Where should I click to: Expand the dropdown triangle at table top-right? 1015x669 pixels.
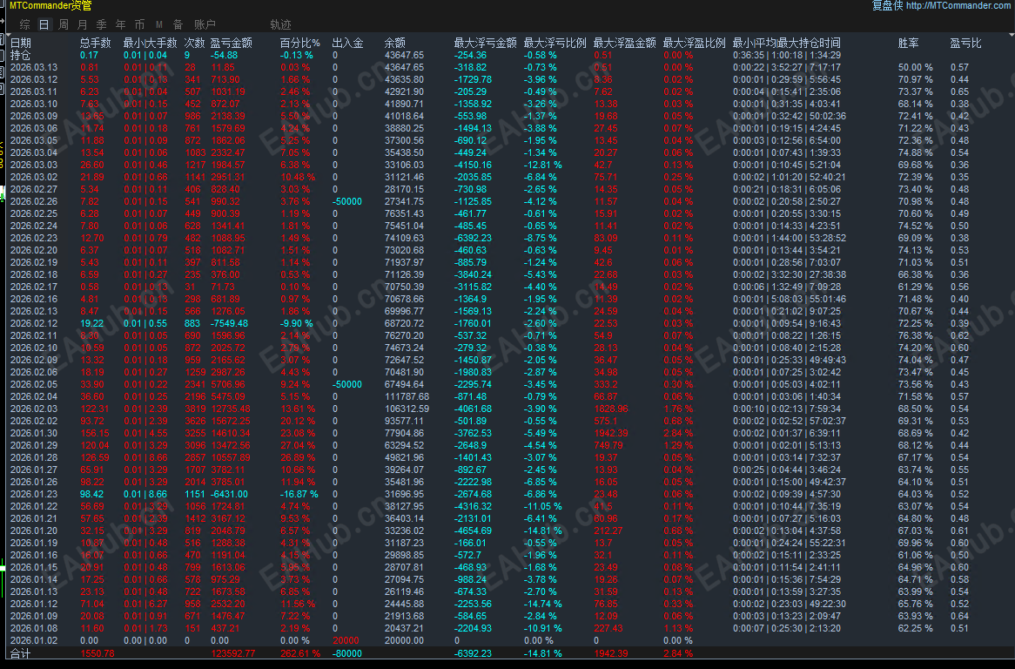point(1012,34)
